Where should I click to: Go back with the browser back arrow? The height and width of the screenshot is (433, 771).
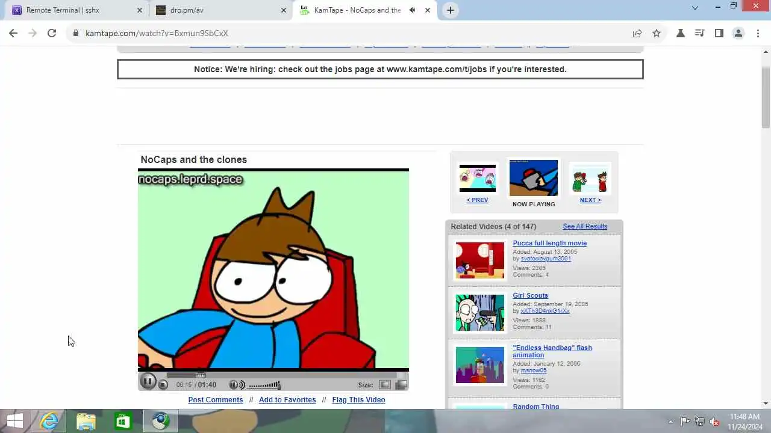click(x=13, y=33)
